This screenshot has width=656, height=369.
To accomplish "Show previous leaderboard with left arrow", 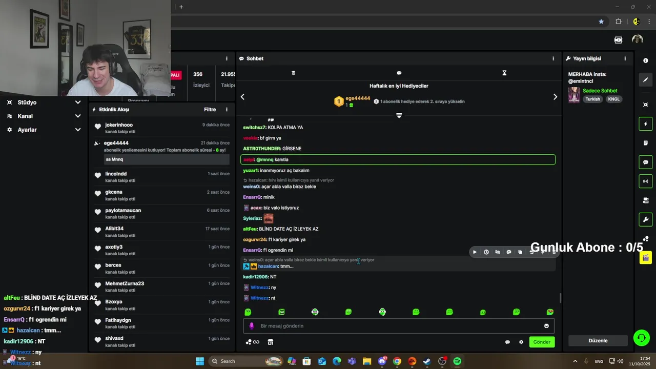I will coord(242,97).
